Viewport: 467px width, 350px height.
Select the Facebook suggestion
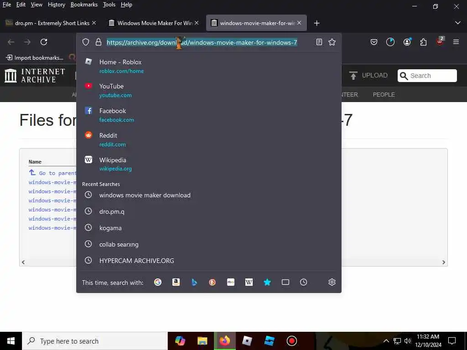pos(208,115)
